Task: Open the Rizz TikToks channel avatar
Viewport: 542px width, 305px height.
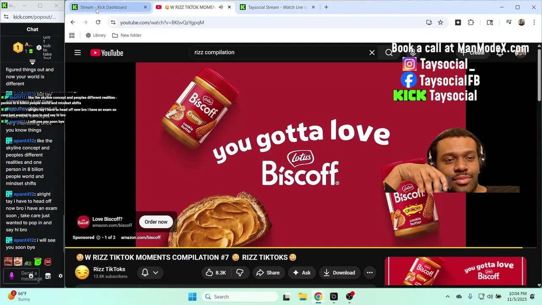Action: coord(82,273)
